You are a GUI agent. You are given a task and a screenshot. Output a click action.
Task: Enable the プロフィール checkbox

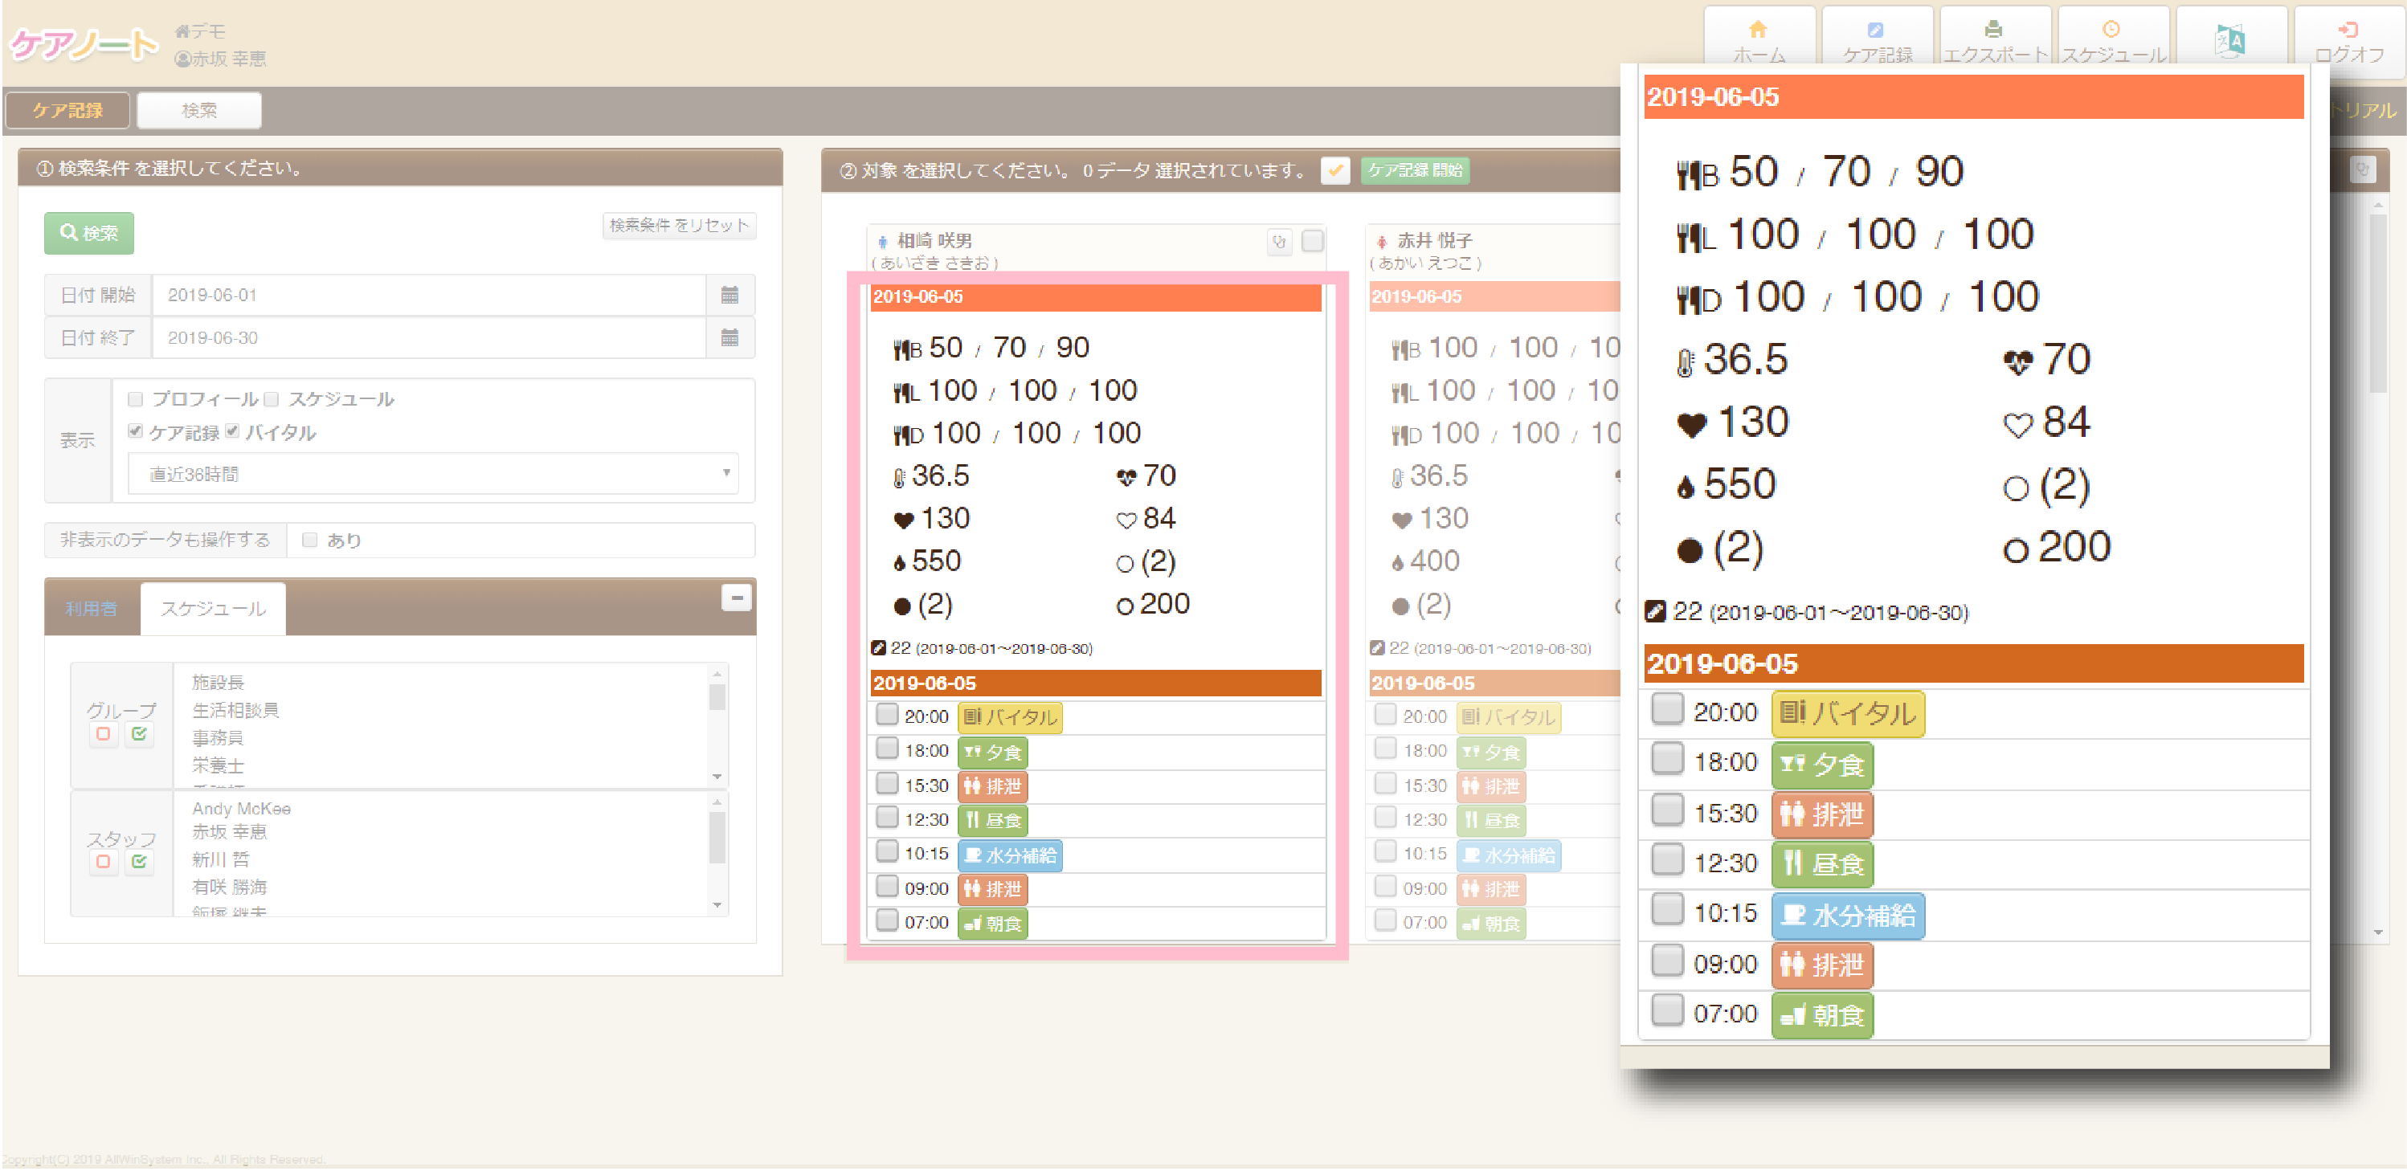(x=137, y=400)
